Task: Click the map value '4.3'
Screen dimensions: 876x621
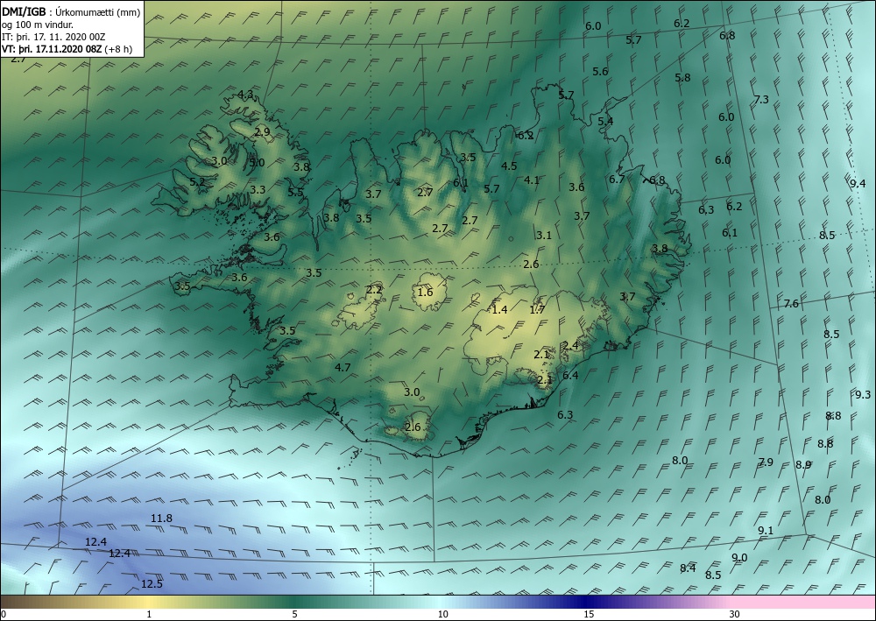Action: point(246,95)
